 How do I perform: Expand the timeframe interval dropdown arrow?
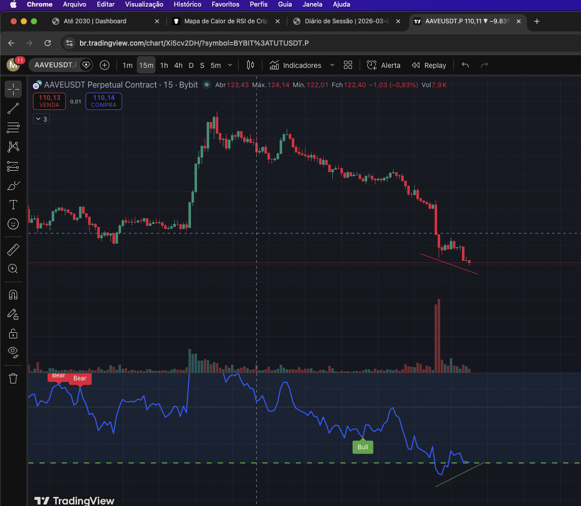point(230,65)
